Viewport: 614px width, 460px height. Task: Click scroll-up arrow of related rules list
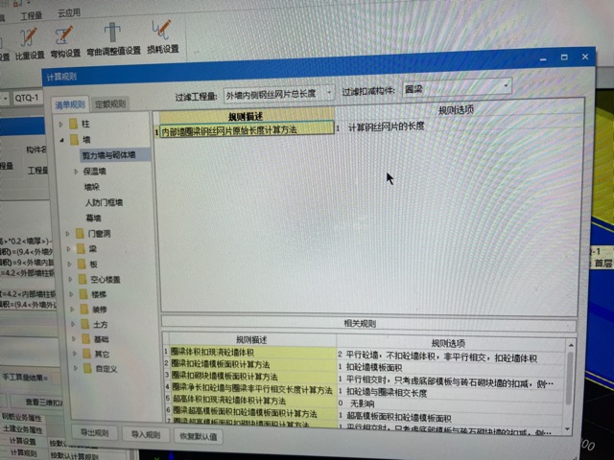point(571,345)
